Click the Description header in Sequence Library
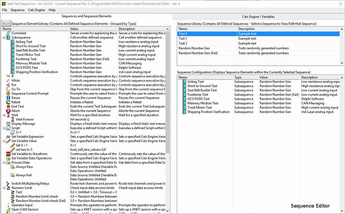 point(288,29)
